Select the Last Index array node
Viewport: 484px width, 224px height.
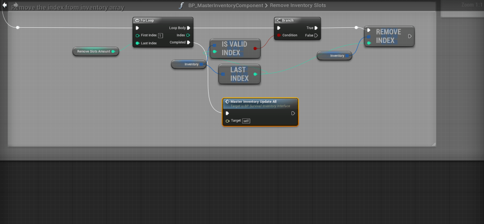coord(239,74)
